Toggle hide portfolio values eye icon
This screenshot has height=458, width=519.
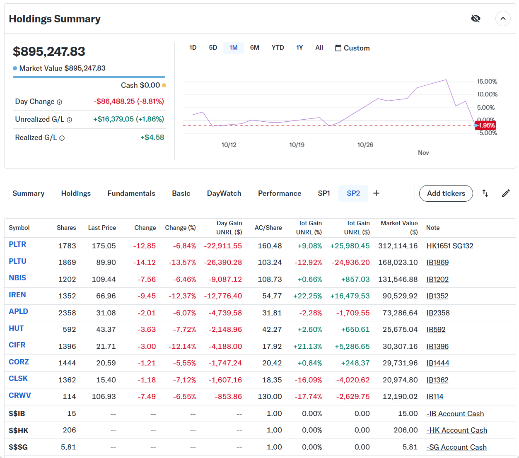(x=476, y=19)
